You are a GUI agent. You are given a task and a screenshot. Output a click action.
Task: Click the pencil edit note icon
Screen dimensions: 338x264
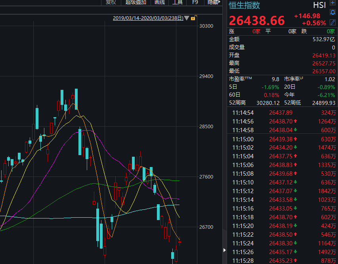coord(332,22)
